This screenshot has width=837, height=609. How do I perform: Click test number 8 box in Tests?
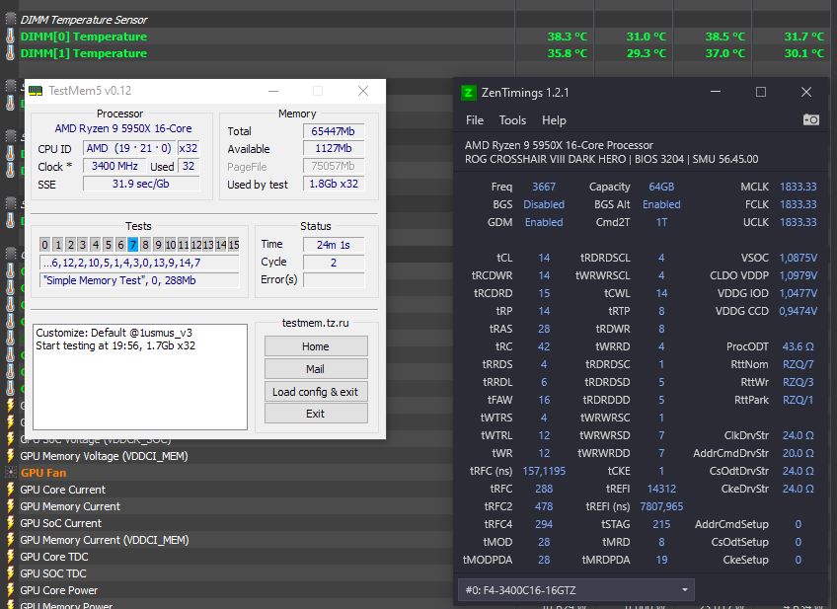(x=145, y=245)
